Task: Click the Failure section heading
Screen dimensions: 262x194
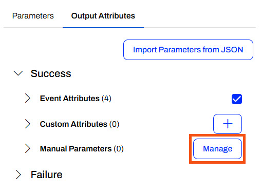Action: tap(46, 174)
